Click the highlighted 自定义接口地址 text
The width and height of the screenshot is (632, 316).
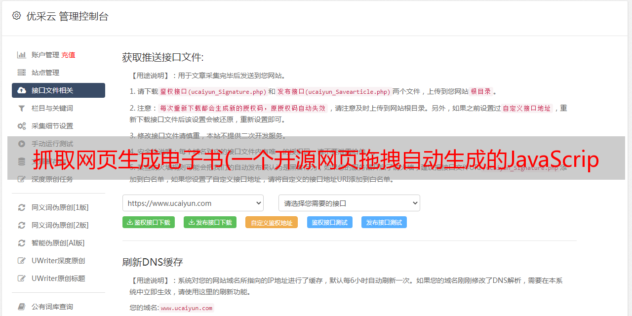coord(526,108)
